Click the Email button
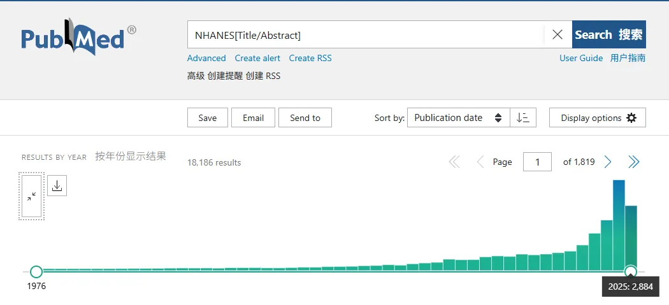Viewport: 669px width, 305px height. 254,118
